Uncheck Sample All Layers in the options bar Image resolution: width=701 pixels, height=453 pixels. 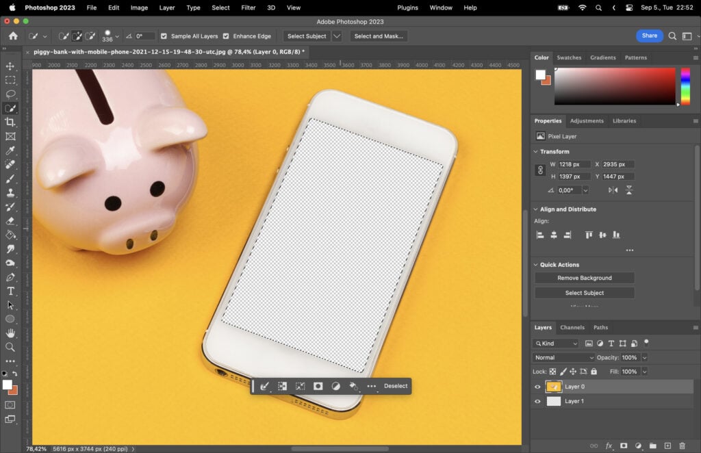163,36
